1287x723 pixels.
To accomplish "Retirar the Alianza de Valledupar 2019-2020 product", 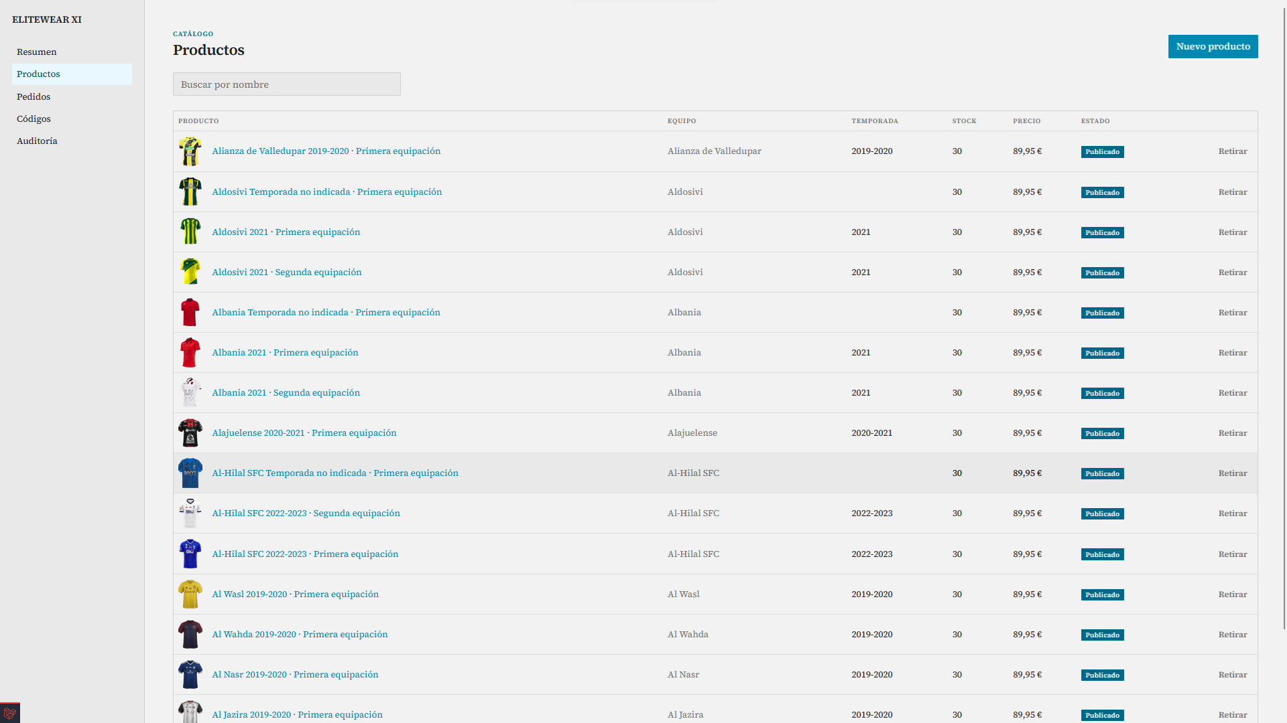I will click(x=1233, y=151).
